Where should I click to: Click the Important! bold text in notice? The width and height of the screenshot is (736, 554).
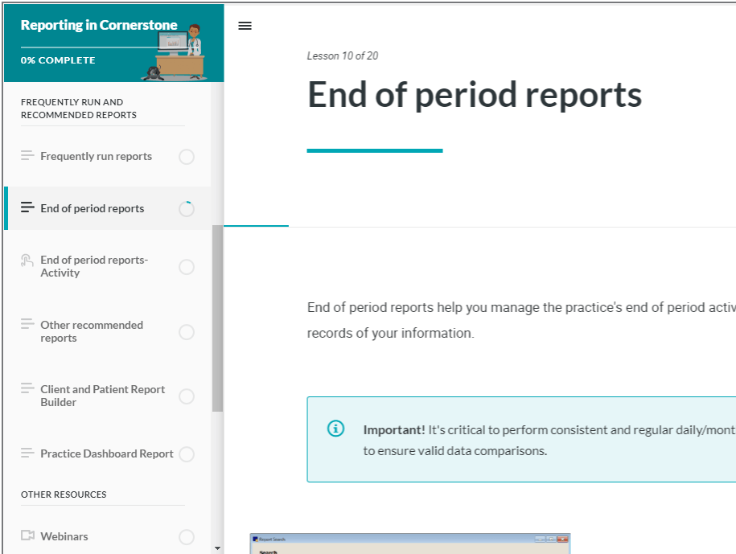tap(394, 429)
